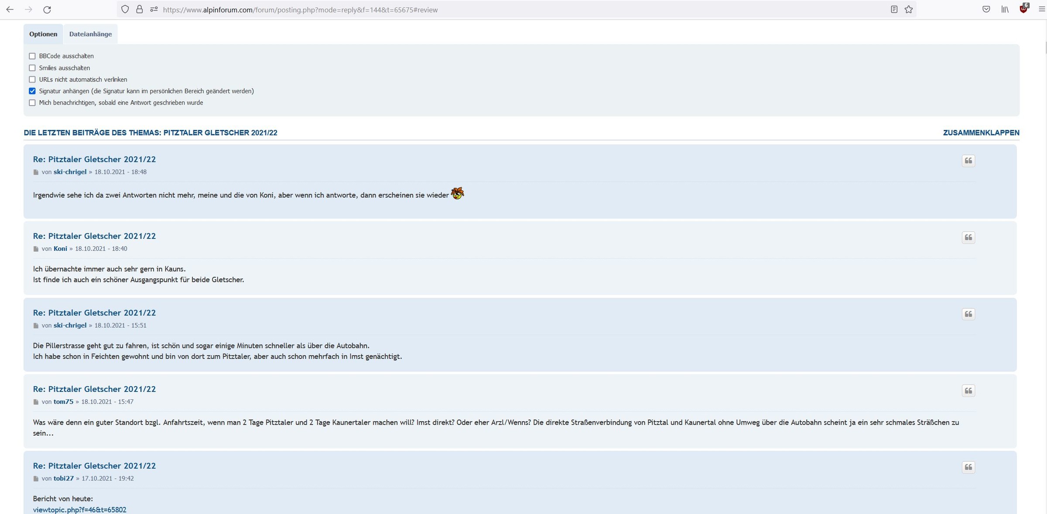Viewport: 1047px width, 514px height.
Task: Open Firefox library icon
Action: click(1005, 10)
